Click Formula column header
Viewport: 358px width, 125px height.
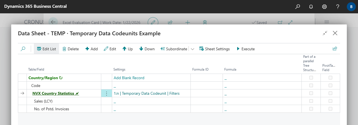point(230,69)
